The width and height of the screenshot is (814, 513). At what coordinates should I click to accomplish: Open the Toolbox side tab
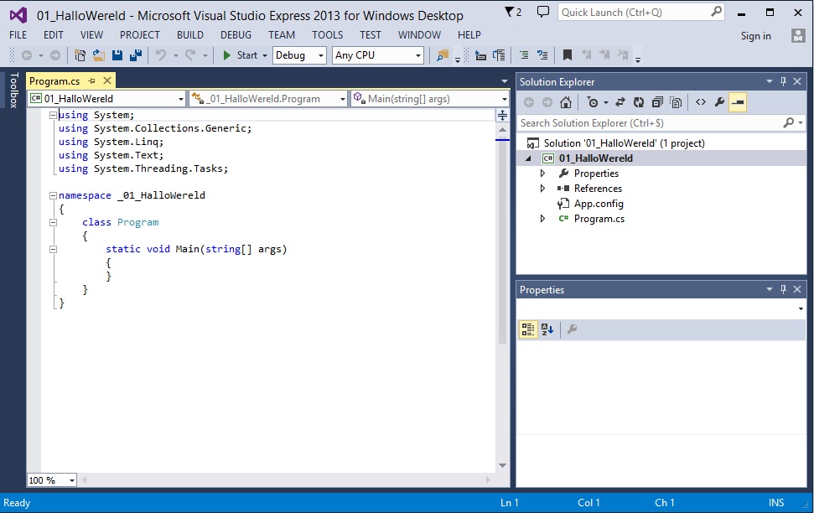[x=14, y=90]
